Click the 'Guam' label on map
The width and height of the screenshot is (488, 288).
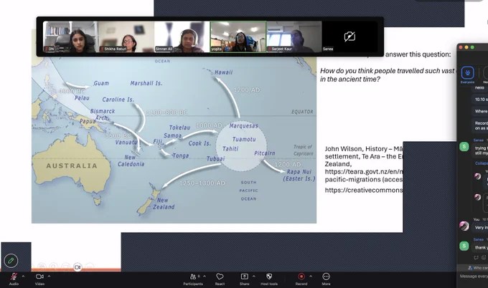coord(101,83)
